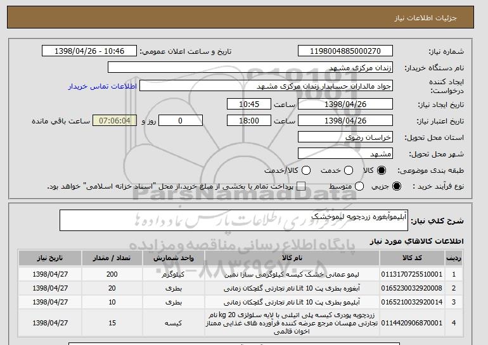Select the متوسط purchase type radio
The width and height of the screenshot is (488, 345).
359,186
